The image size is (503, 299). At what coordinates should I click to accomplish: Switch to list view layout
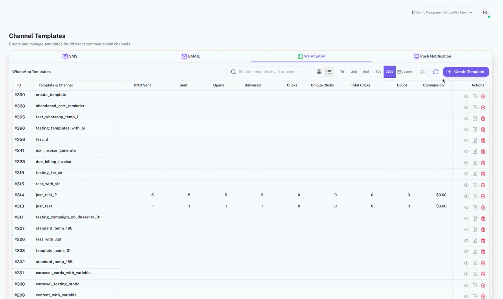pos(329,72)
